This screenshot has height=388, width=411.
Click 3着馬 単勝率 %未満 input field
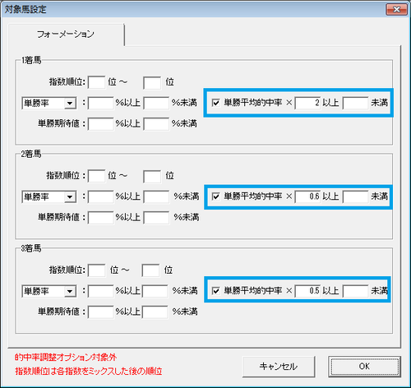pos(155,291)
